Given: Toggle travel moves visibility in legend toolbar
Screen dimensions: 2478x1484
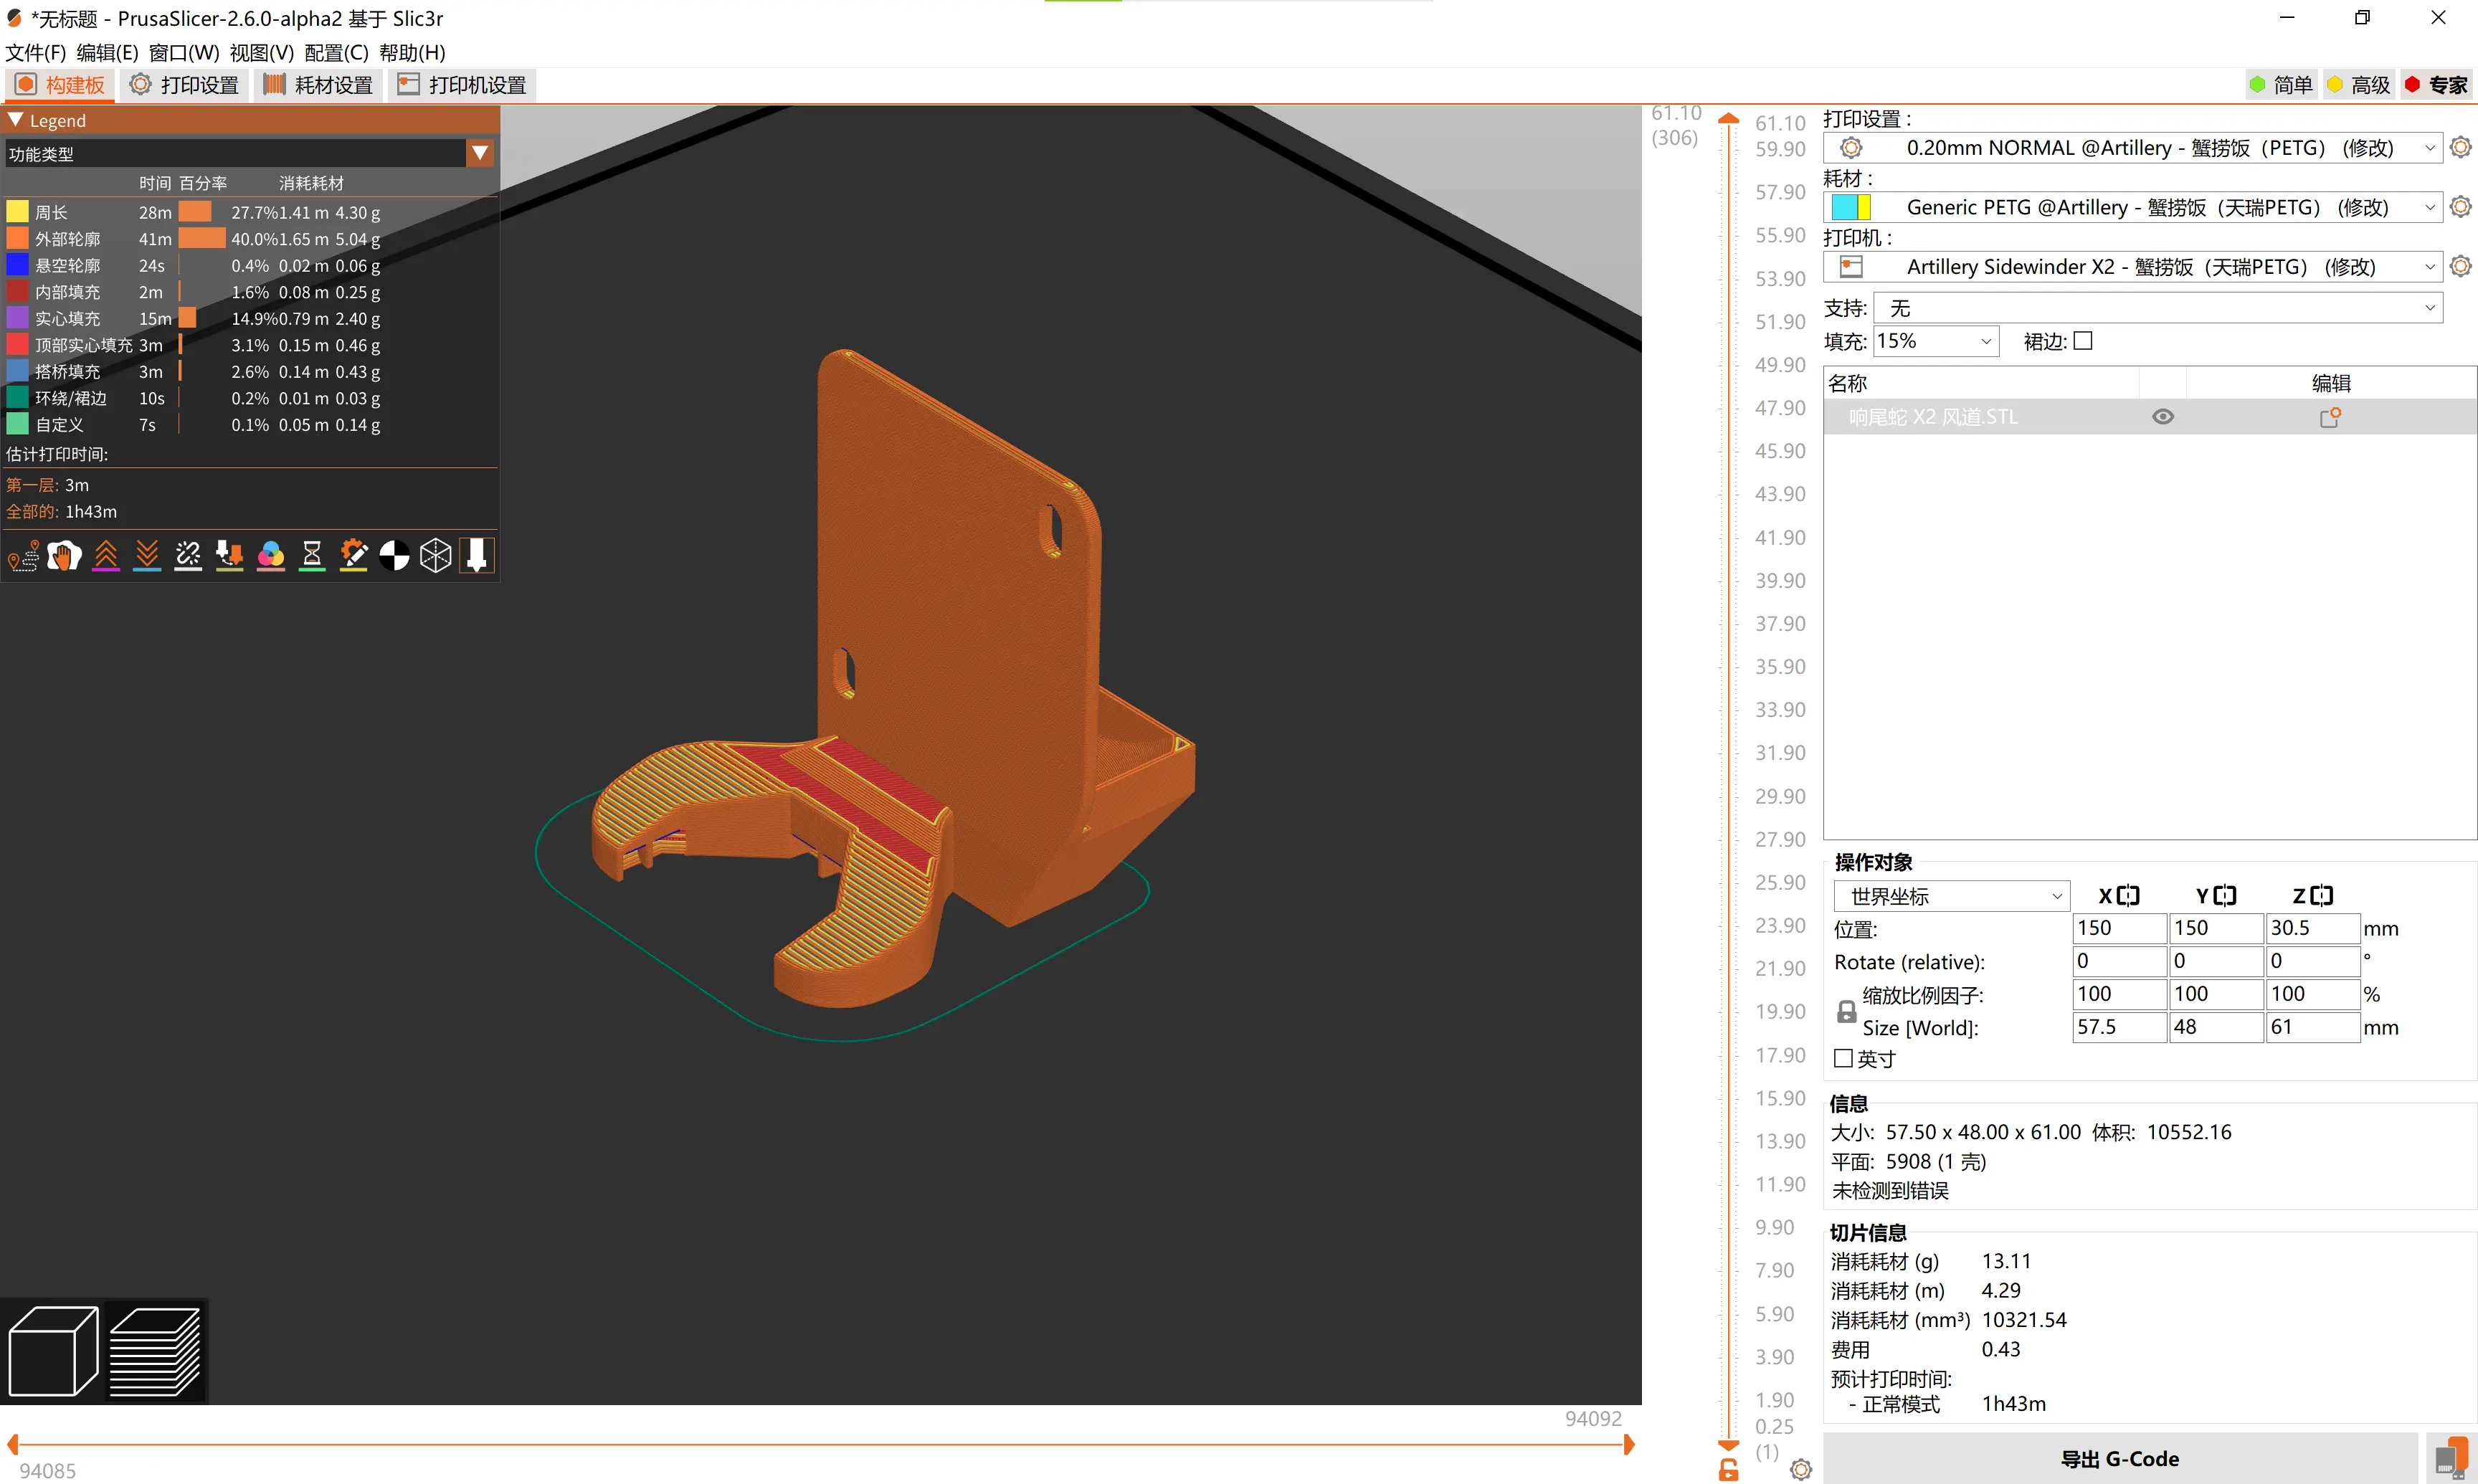Looking at the screenshot, I should 23,556.
